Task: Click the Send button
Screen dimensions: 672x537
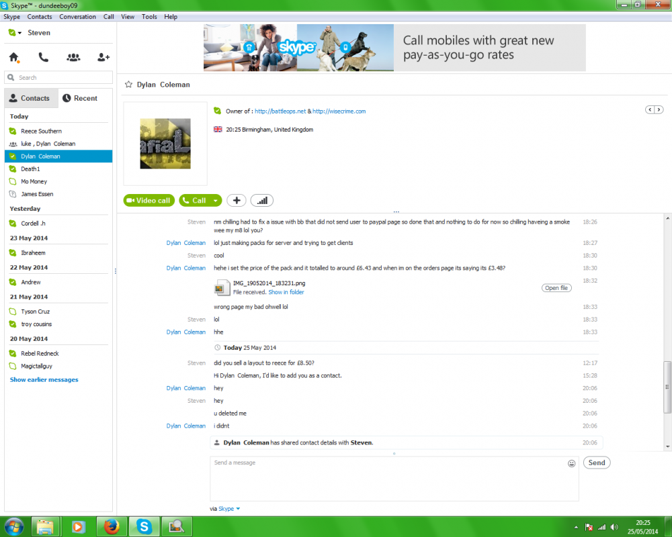Action: tap(596, 462)
